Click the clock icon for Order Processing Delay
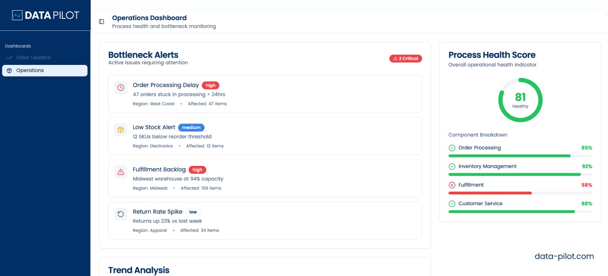 121,88
